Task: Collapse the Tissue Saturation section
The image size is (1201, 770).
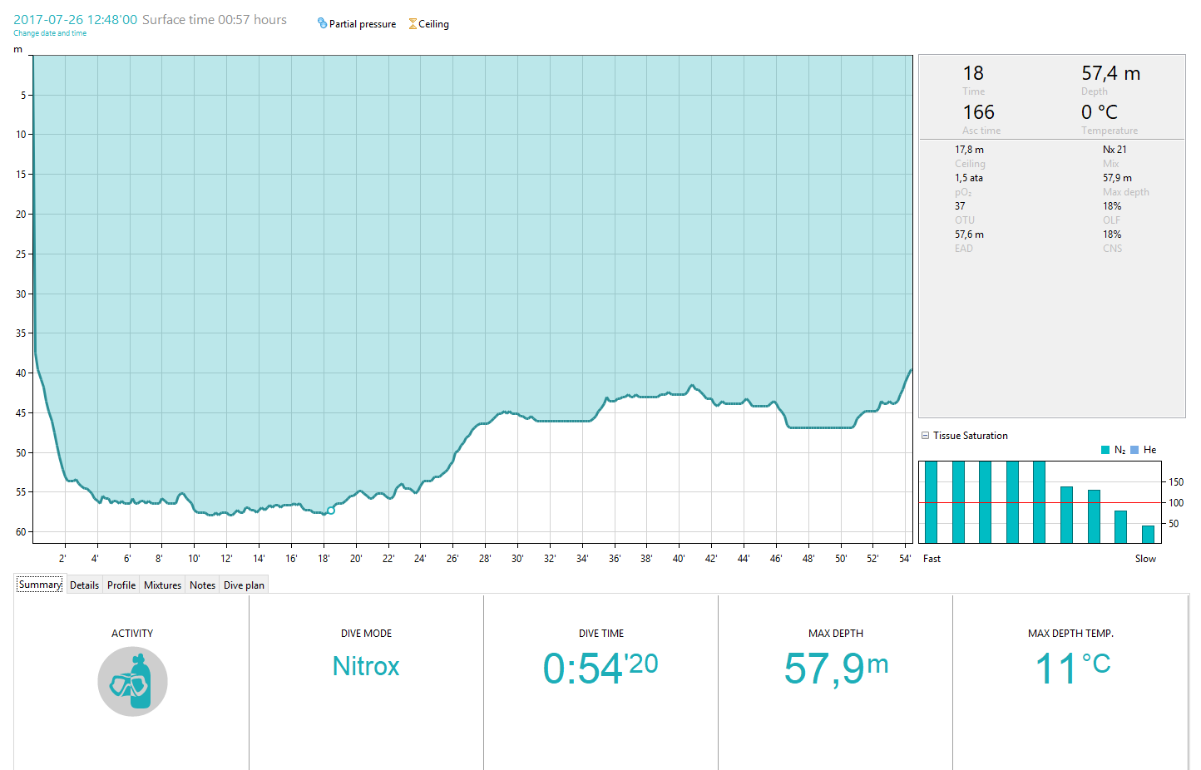Action: [925, 436]
